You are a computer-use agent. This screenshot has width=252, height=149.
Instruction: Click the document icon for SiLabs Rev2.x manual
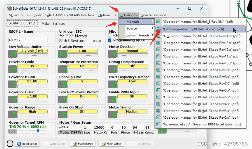pos(158,117)
